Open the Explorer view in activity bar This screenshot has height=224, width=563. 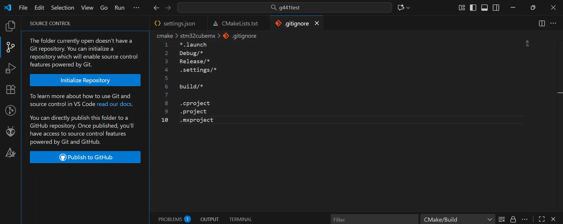pyautogui.click(x=11, y=26)
